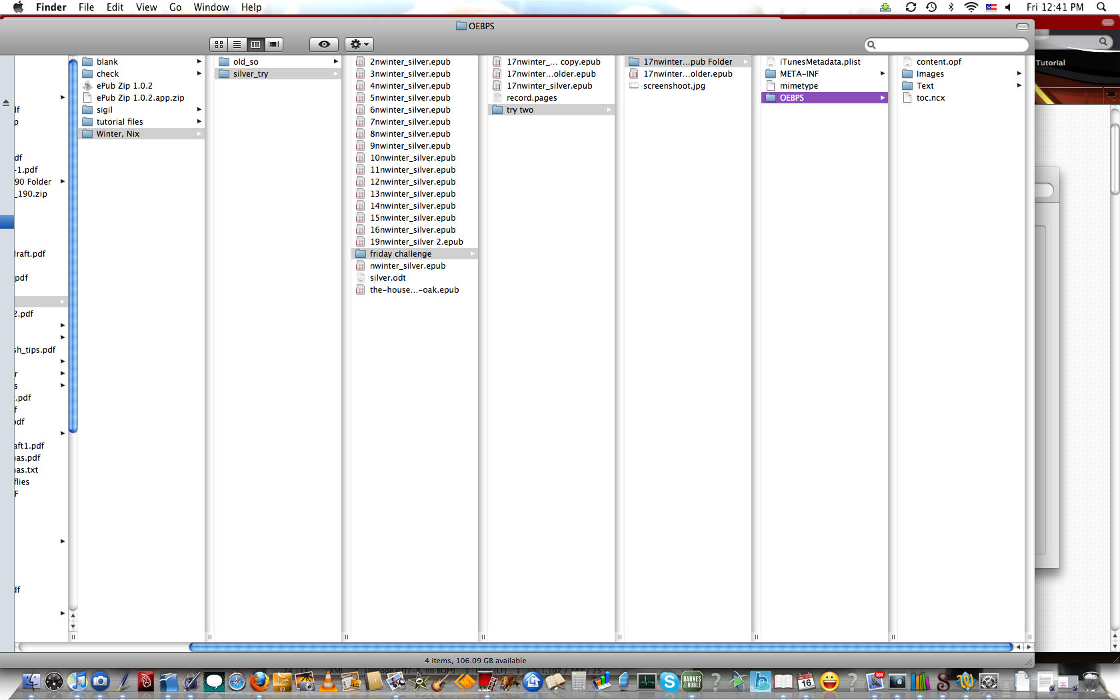Select the silver_try folder
This screenshot has height=700, width=1120.
(x=278, y=73)
